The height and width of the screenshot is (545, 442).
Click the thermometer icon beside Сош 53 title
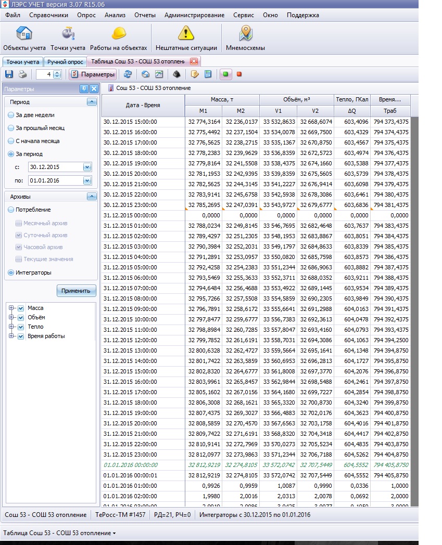click(111, 88)
